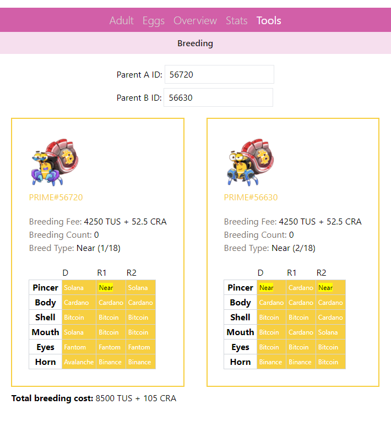Click Binance D cell in PRIME#56630 Horn row
The height and width of the screenshot is (432, 391).
point(271,362)
